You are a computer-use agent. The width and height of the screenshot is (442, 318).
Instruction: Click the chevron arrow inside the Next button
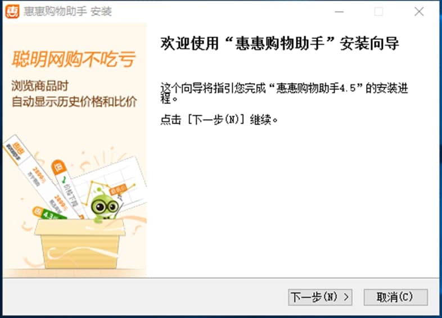pos(346,297)
